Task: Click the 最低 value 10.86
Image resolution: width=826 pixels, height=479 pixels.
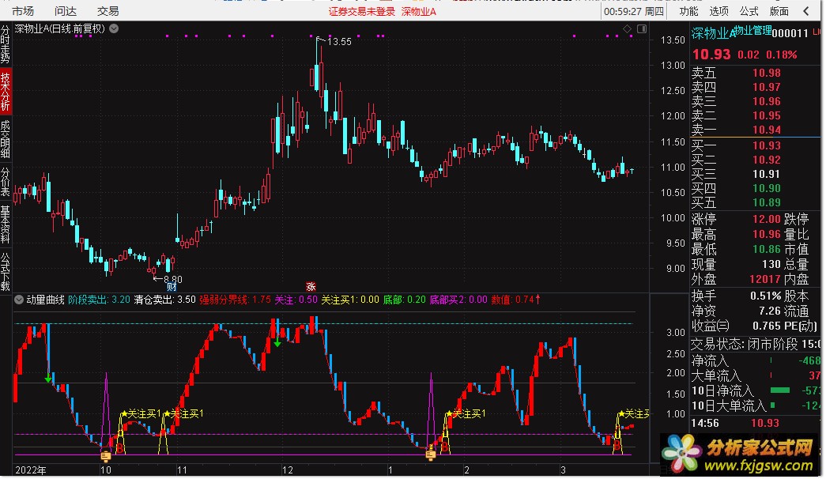Action: (767, 250)
